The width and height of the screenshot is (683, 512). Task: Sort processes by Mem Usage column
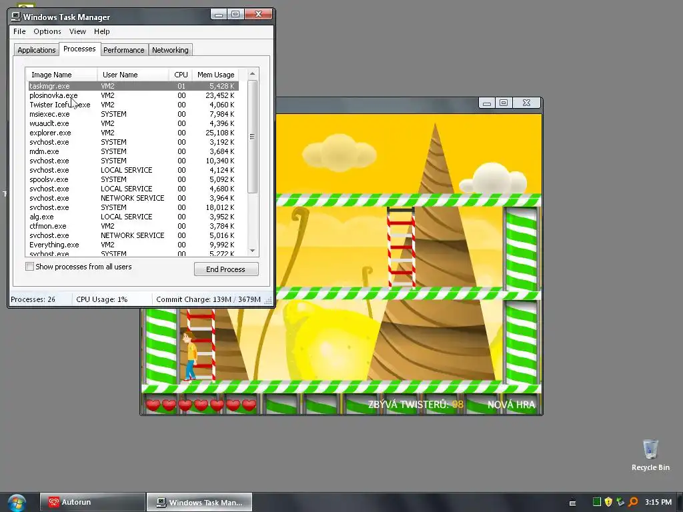click(x=215, y=75)
